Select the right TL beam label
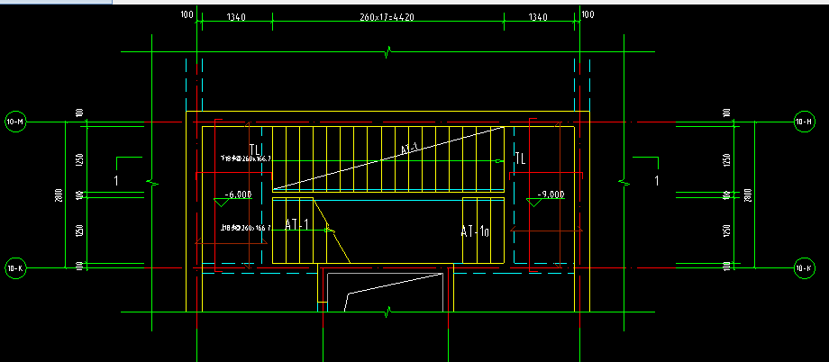829x362 pixels. [x=520, y=158]
